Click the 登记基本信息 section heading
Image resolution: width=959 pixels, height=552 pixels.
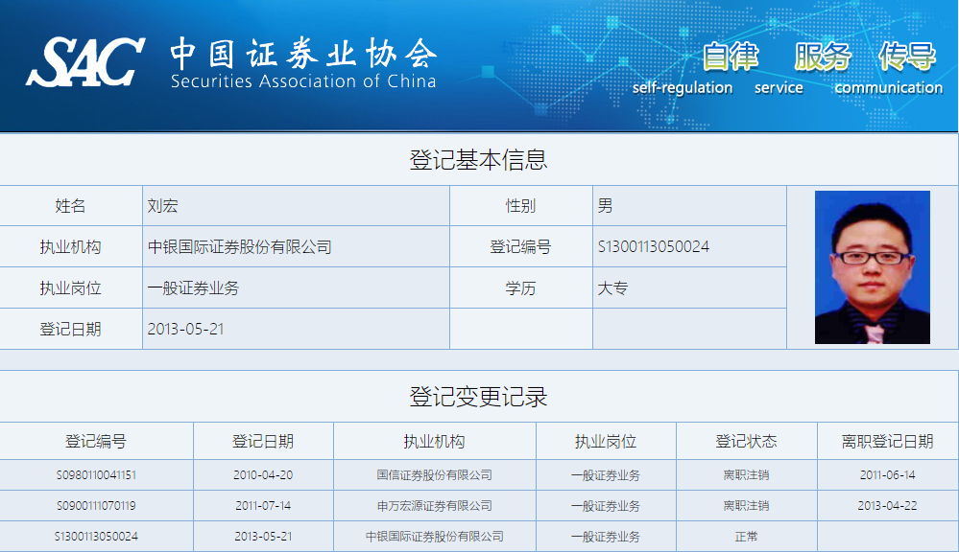tap(479, 160)
